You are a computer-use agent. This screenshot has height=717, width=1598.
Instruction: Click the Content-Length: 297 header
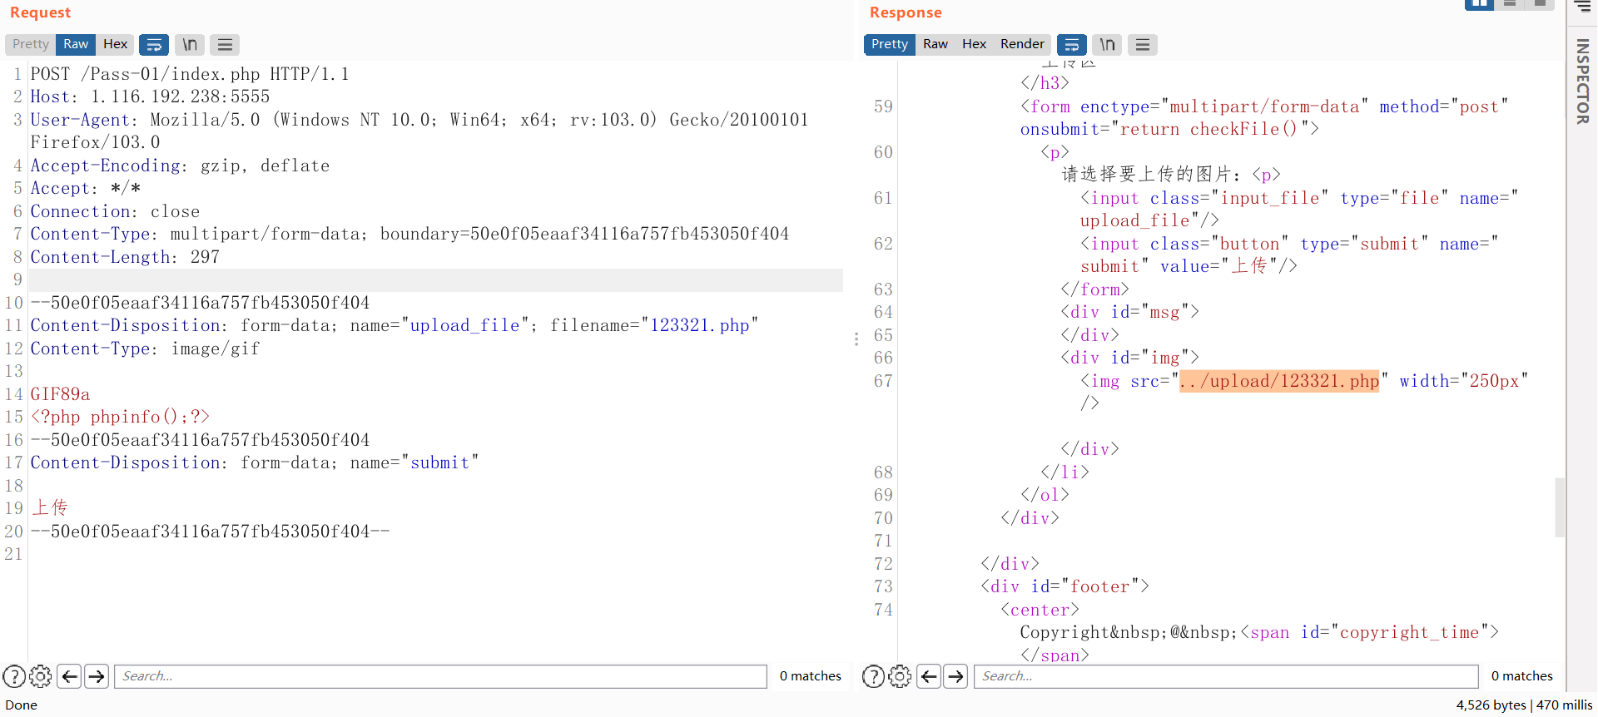coord(125,257)
